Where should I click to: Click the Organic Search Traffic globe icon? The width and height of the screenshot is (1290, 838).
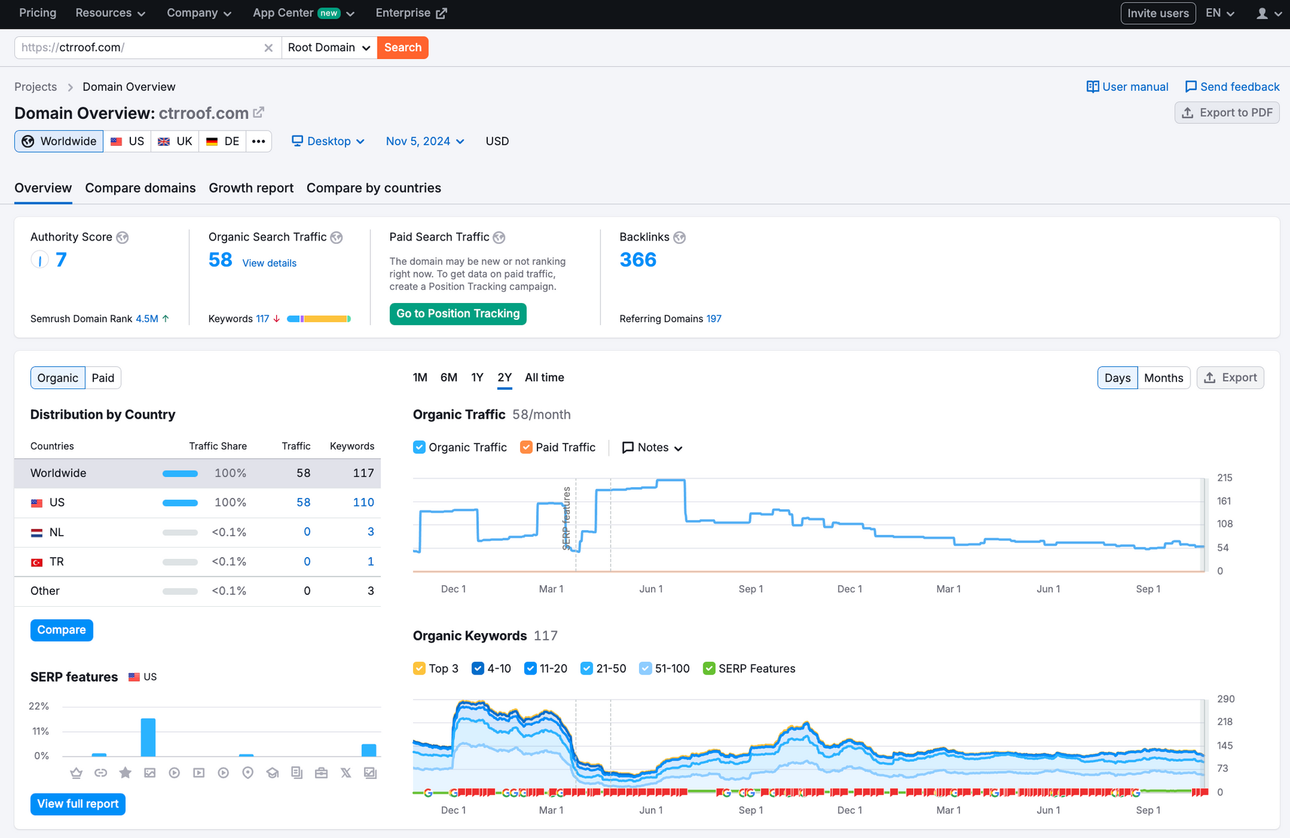coord(337,237)
